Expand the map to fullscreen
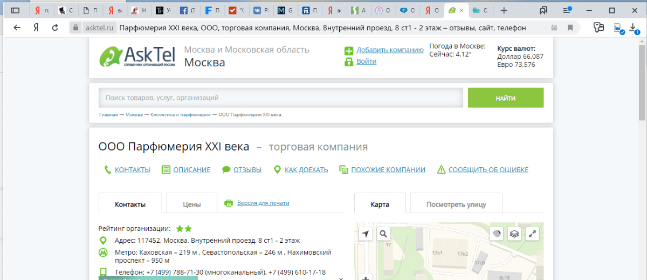Screen dimensions: 647x280 pyautogui.click(x=532, y=234)
